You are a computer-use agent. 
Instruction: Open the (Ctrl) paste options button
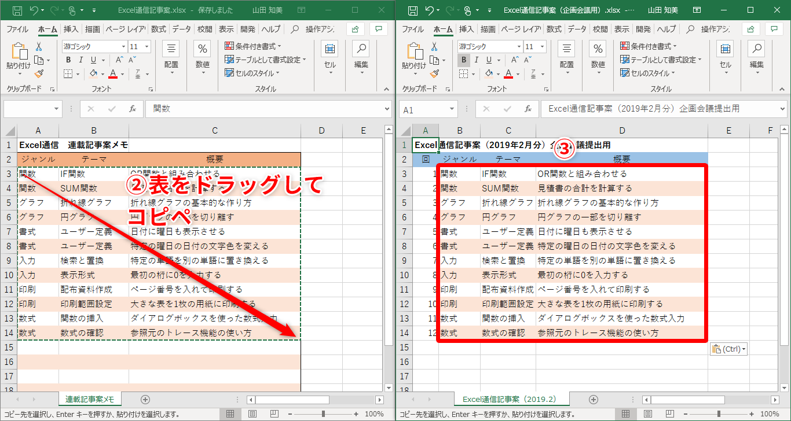[728, 349]
